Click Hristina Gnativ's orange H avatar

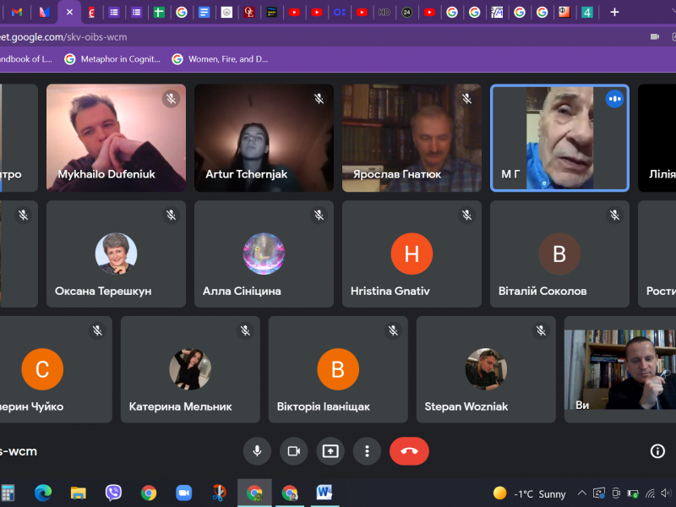412,253
